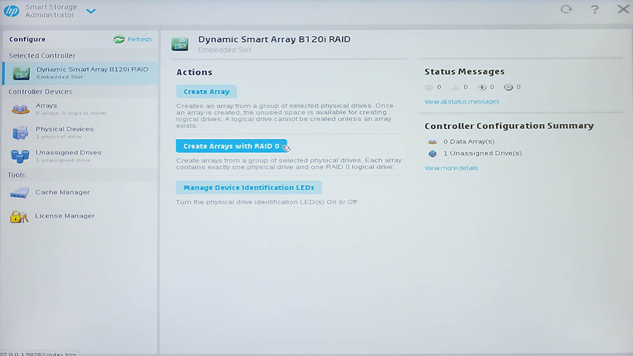Click the Physical Devices icon

point(20,133)
